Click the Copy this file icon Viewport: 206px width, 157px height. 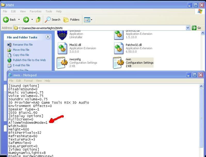[x=9, y=55]
